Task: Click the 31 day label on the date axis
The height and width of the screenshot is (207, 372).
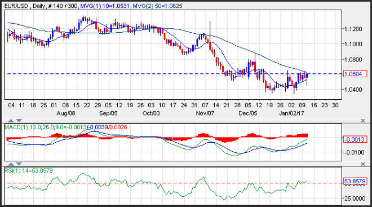Action: coord(194,105)
